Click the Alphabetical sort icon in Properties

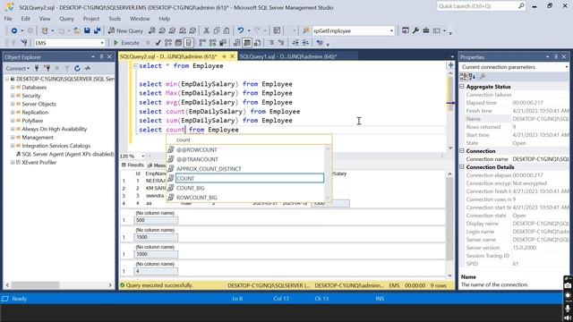pos(472,76)
